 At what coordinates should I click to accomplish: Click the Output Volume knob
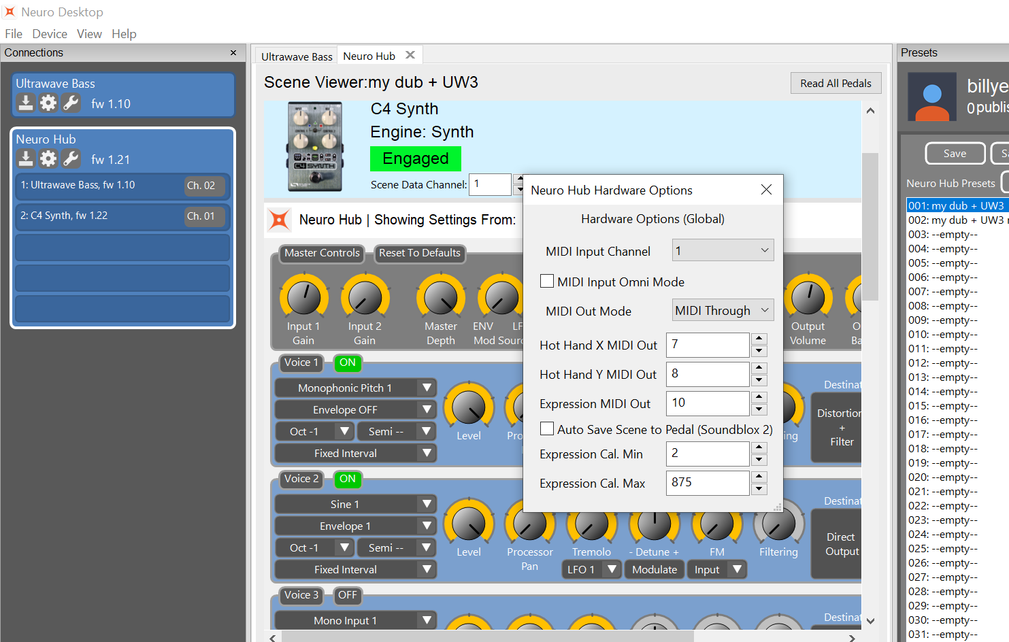[x=808, y=297]
